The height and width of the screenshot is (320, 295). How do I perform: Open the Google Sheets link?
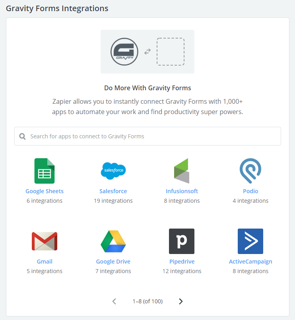tap(45, 191)
